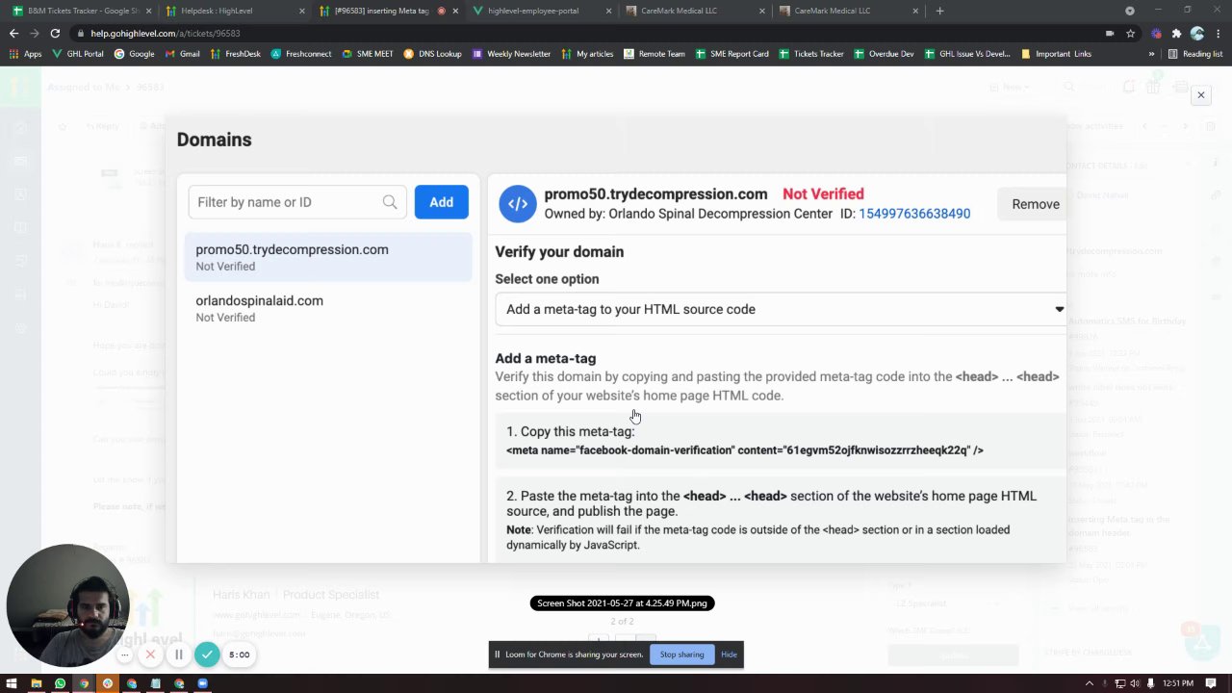Image resolution: width=1232 pixels, height=693 pixels.
Task: Open the Important Links bookmark folder
Action: tap(1056, 54)
